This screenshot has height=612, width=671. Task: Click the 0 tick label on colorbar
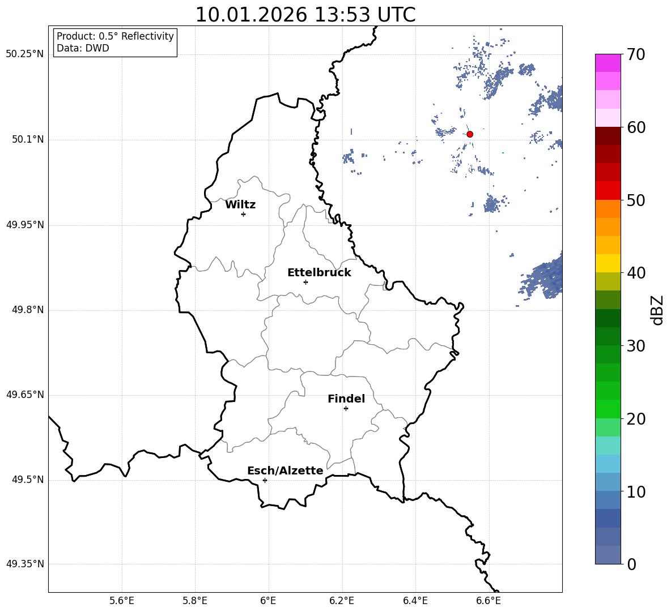coord(631,564)
